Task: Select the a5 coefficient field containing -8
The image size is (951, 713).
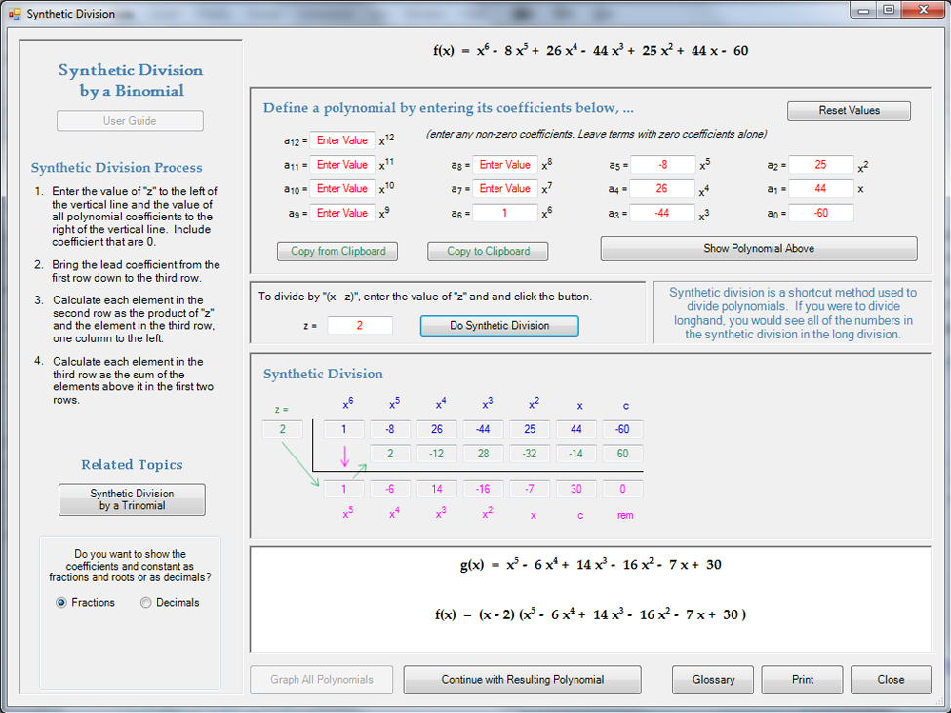Action: (x=662, y=165)
